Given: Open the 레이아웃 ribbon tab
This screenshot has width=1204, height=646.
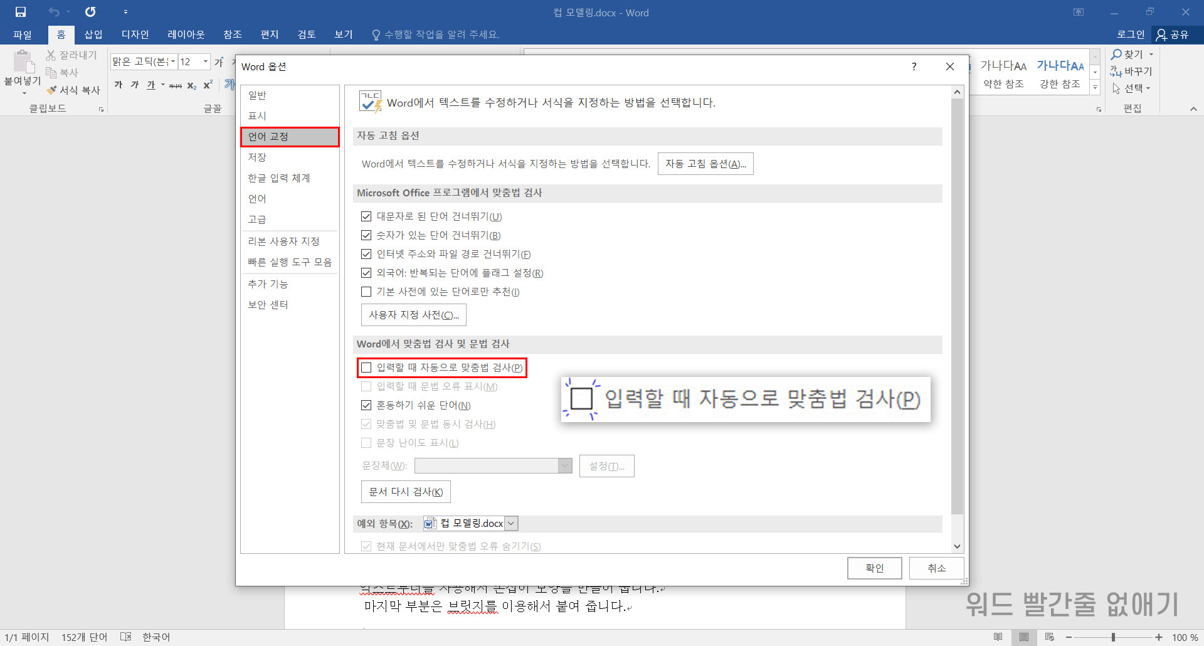Looking at the screenshot, I should [x=186, y=34].
